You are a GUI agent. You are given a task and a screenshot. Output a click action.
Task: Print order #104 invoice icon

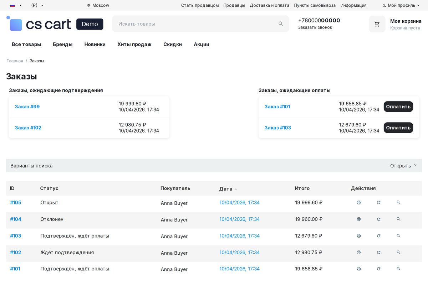point(358,219)
